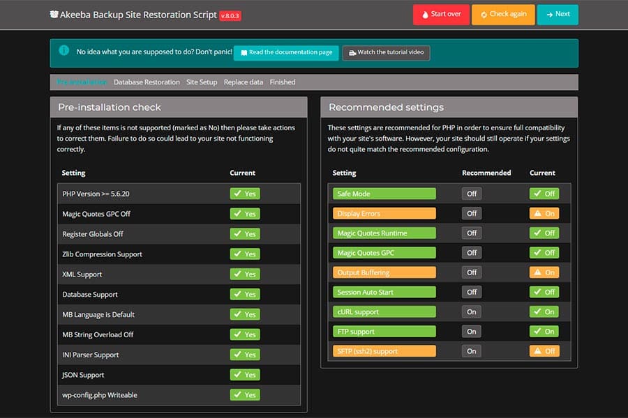This screenshot has width=628, height=418.
Task: Open Read the documentation page
Action: pos(286,52)
